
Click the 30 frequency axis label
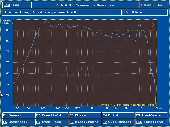click(x=17, y=108)
